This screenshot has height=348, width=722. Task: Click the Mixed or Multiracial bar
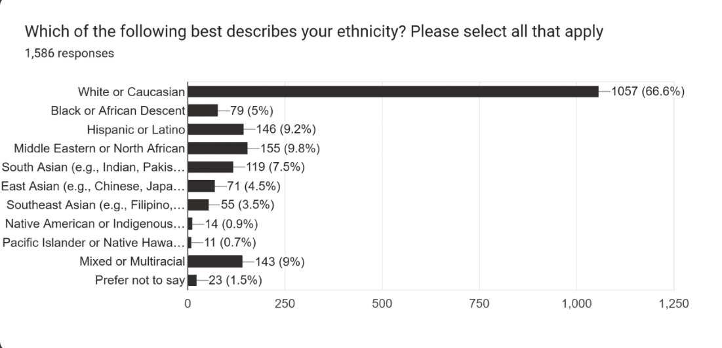tap(216, 261)
